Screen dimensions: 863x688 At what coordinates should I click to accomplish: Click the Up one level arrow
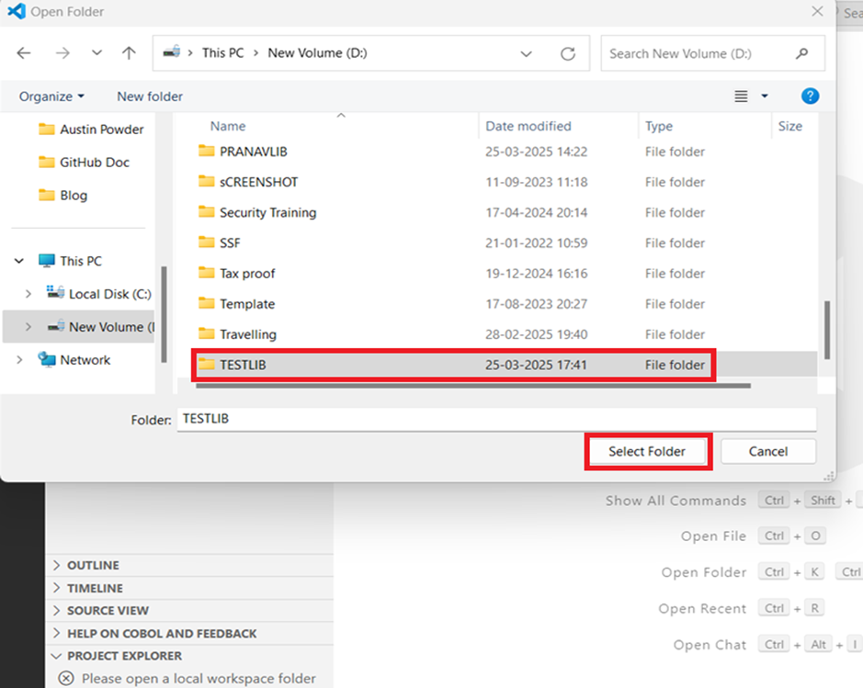coord(129,53)
